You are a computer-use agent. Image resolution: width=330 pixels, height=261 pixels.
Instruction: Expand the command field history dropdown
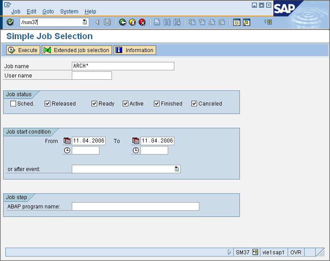tap(85, 22)
